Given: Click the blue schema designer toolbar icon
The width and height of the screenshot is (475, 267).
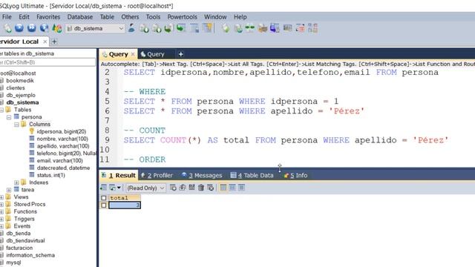Looking at the screenshot, I should tap(275, 28).
